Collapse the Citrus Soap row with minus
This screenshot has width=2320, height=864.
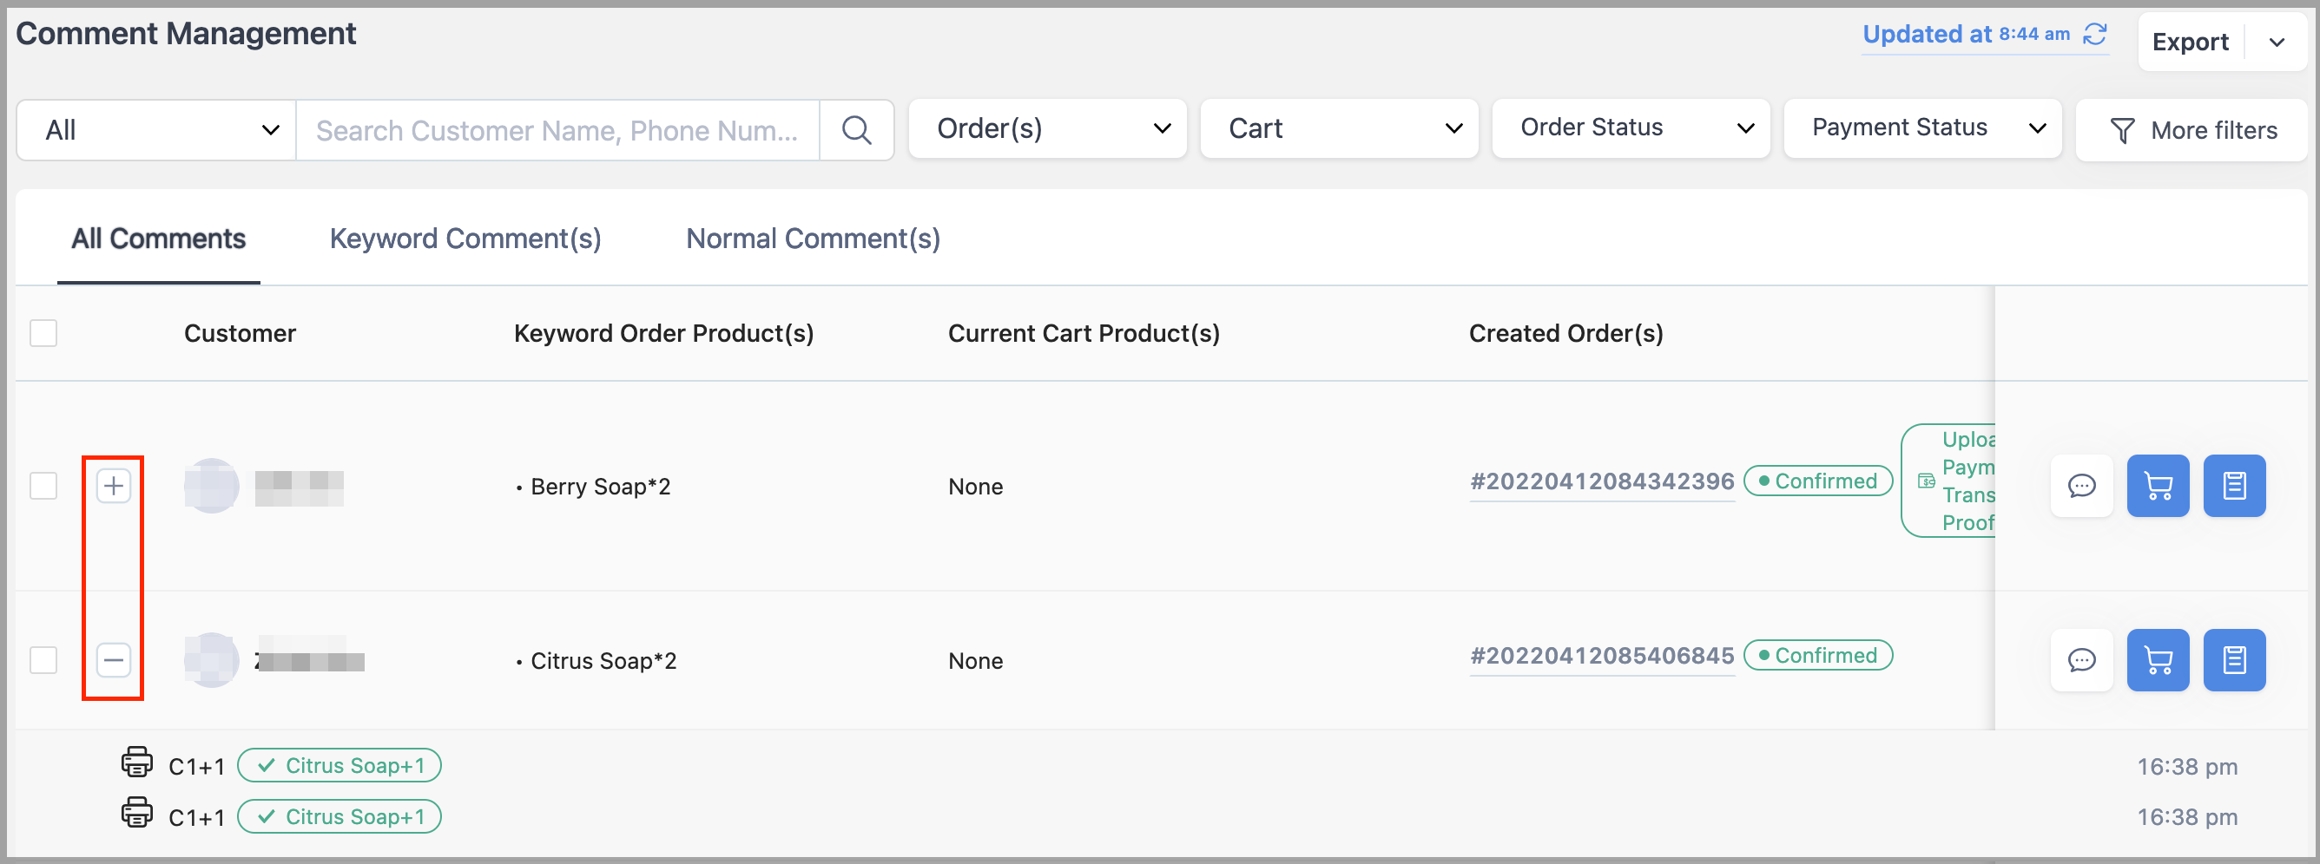click(x=114, y=661)
